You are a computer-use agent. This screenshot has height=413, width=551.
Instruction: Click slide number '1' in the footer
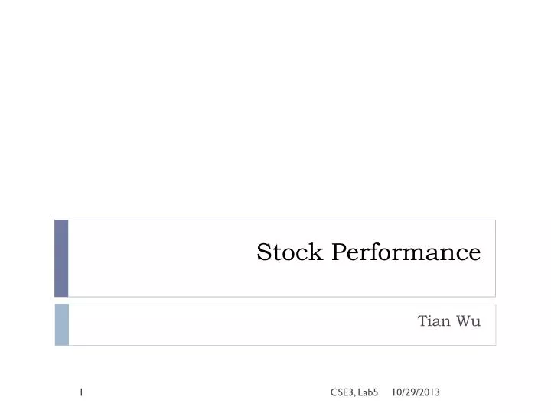coord(81,392)
